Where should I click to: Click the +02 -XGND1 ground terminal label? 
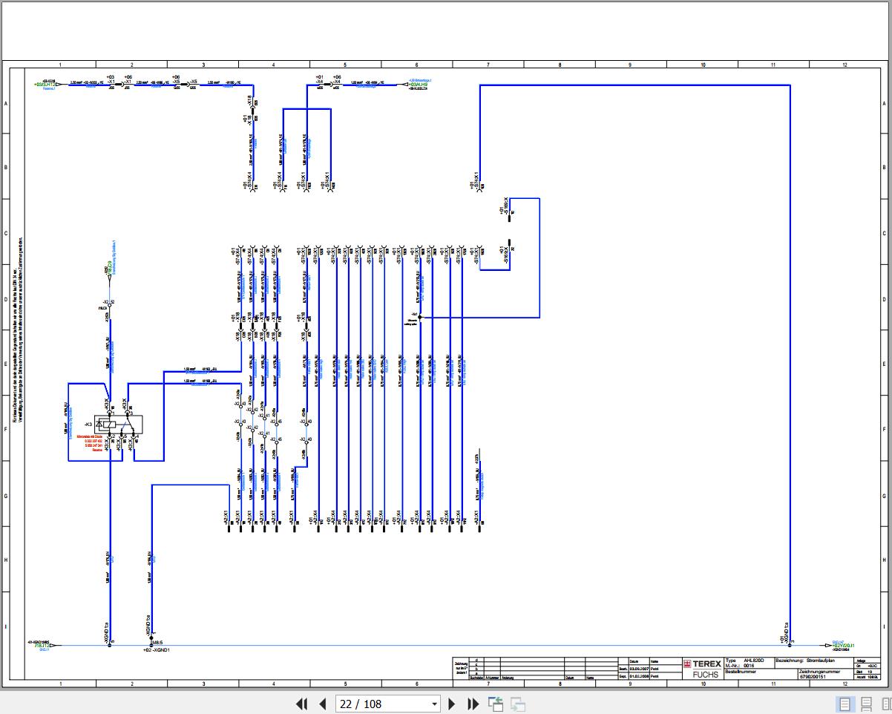coord(157,649)
